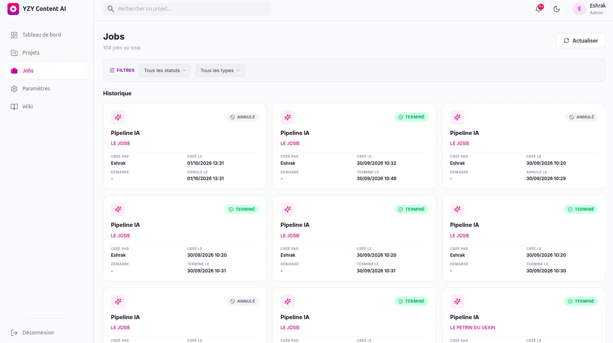Image resolution: width=613 pixels, height=343 pixels.
Task: Click the Actualiser button
Action: coord(580,41)
